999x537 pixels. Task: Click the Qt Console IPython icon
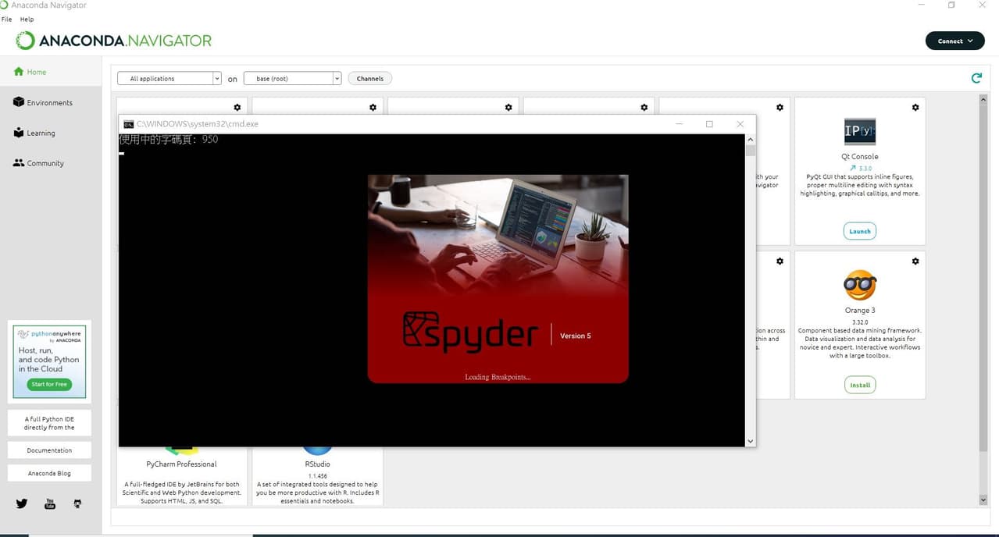click(x=860, y=131)
